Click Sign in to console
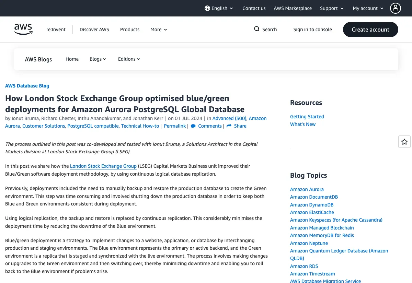The height and width of the screenshot is (283, 412). tap(312, 30)
